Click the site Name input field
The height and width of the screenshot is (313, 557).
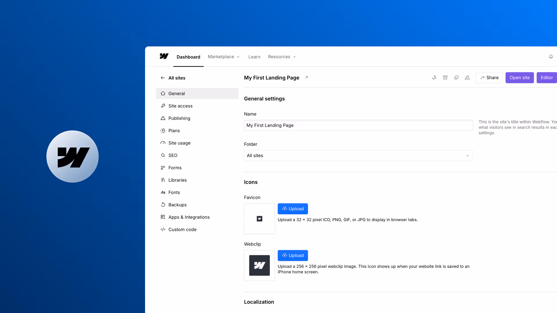pos(358,125)
